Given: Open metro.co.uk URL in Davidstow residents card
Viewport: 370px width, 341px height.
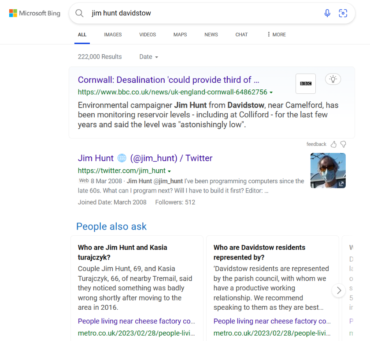Looking at the screenshot, I should point(272,333).
